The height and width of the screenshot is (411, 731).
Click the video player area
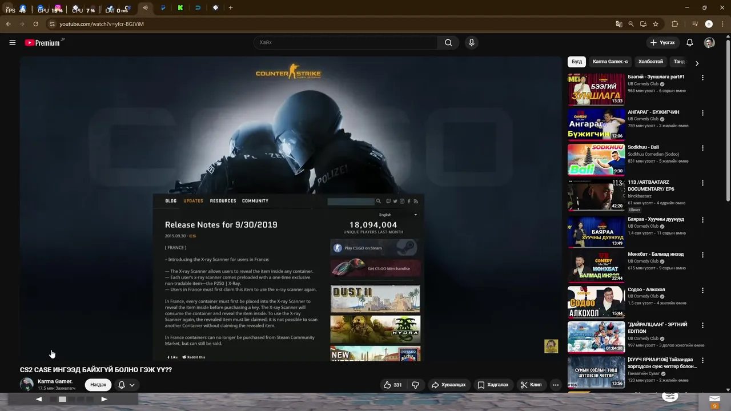pyautogui.click(x=291, y=208)
